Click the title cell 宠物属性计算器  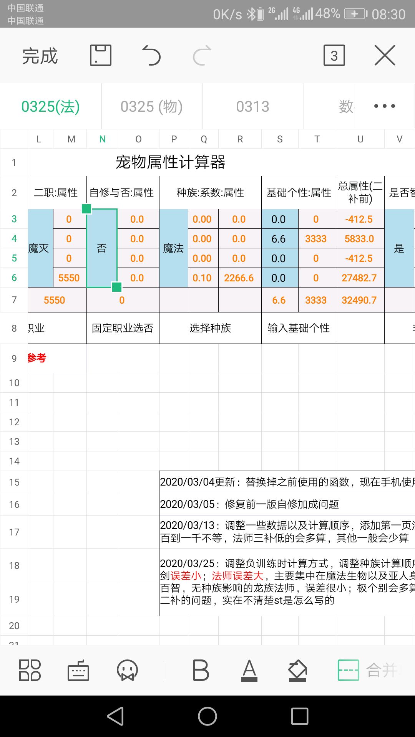coord(170,162)
